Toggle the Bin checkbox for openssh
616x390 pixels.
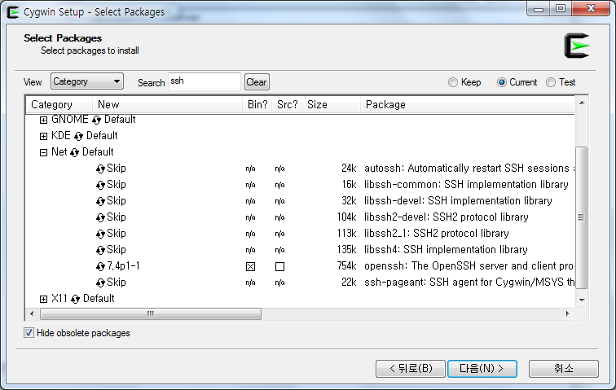pos(250,267)
